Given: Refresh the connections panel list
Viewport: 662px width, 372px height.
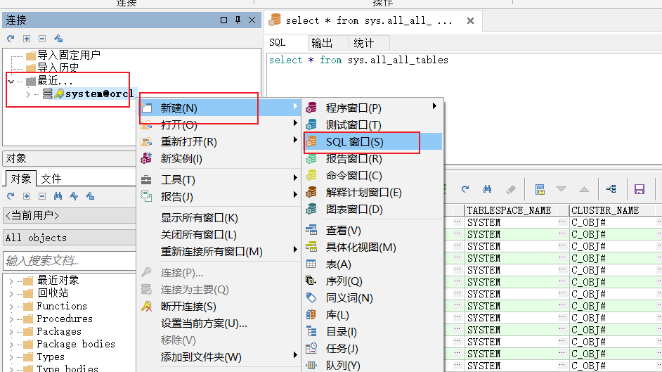Looking at the screenshot, I should 11,39.
